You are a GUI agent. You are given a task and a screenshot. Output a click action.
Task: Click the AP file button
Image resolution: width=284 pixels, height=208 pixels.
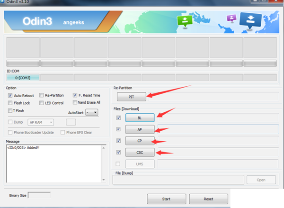point(140,129)
